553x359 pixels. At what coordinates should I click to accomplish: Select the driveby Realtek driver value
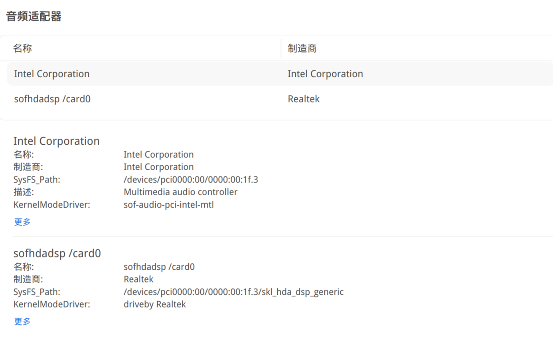click(x=155, y=304)
